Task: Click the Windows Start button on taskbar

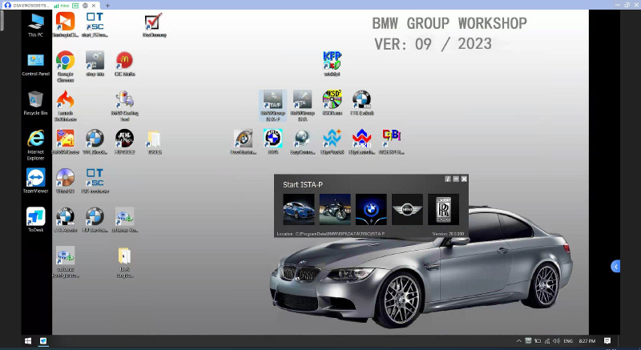Action: tap(28, 341)
